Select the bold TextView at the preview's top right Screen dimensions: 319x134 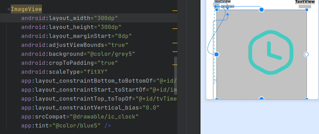pyautogui.click(x=305, y=2)
